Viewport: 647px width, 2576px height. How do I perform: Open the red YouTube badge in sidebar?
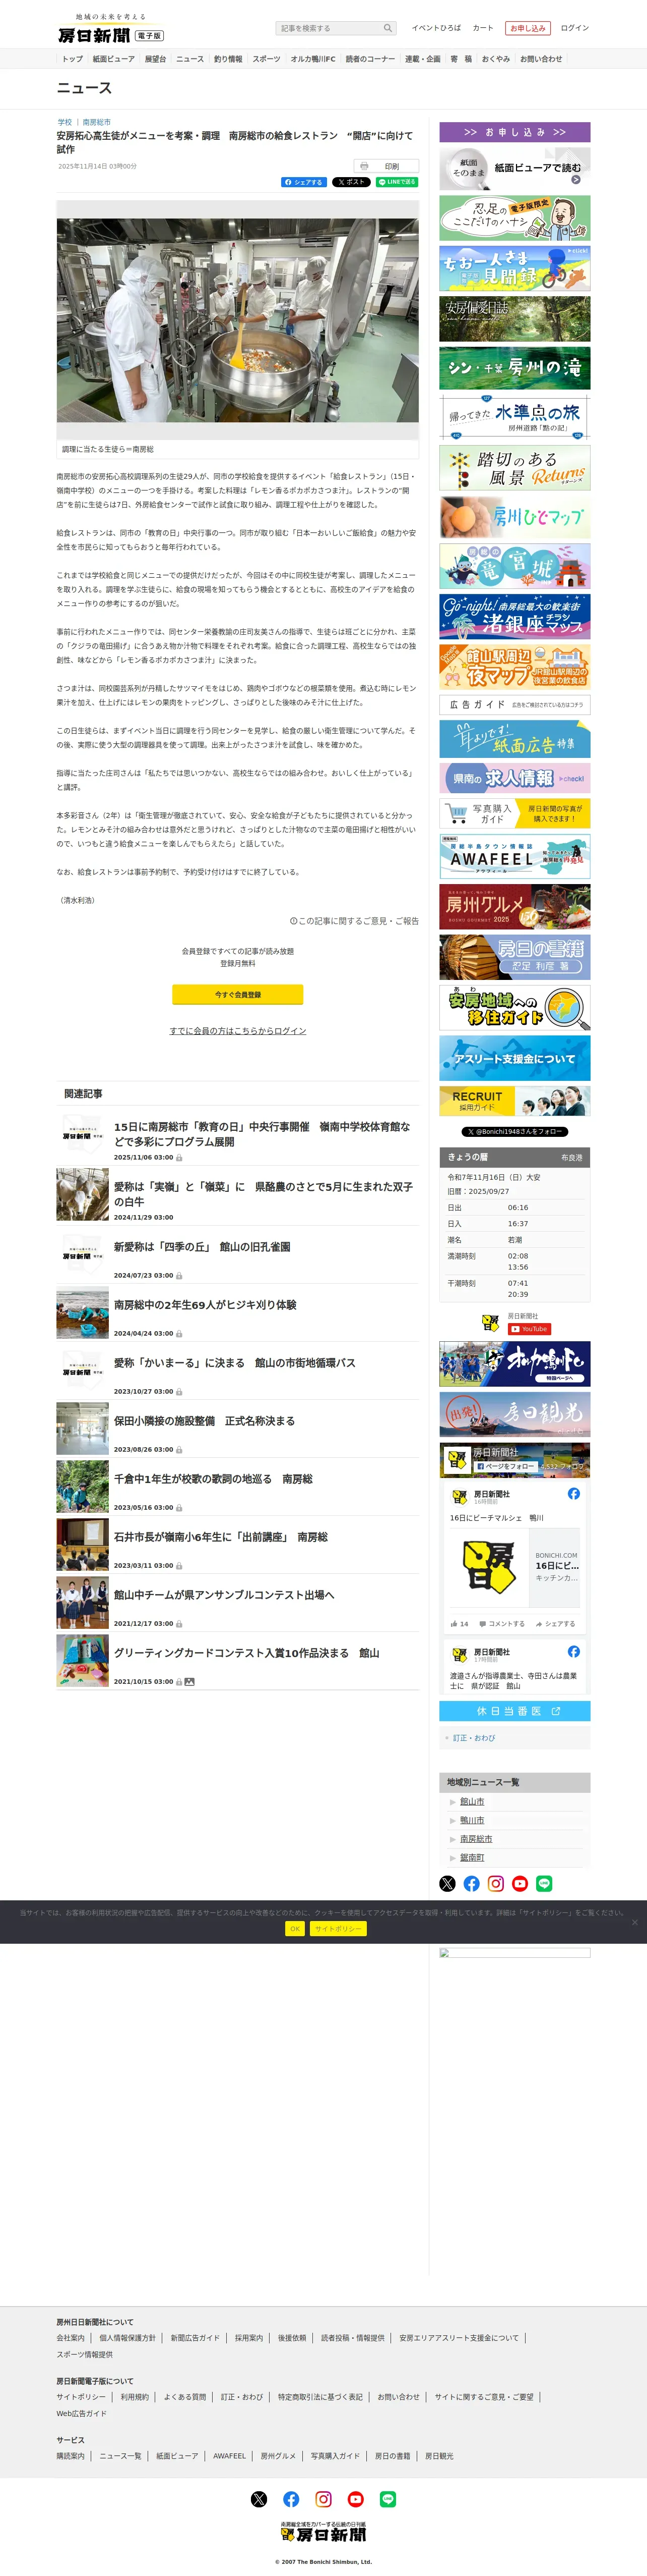pos(529,1329)
